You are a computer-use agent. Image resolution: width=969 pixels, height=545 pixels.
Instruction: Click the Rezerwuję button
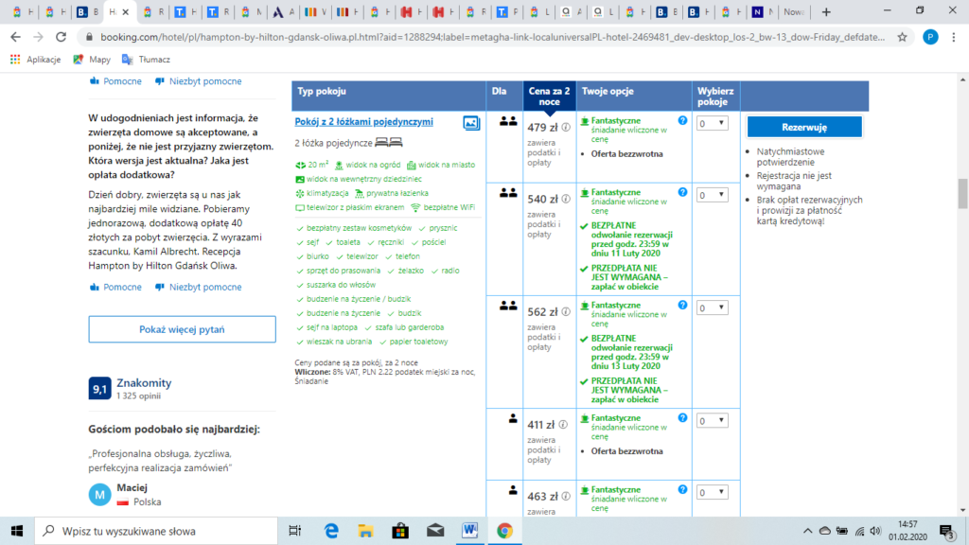[804, 127]
